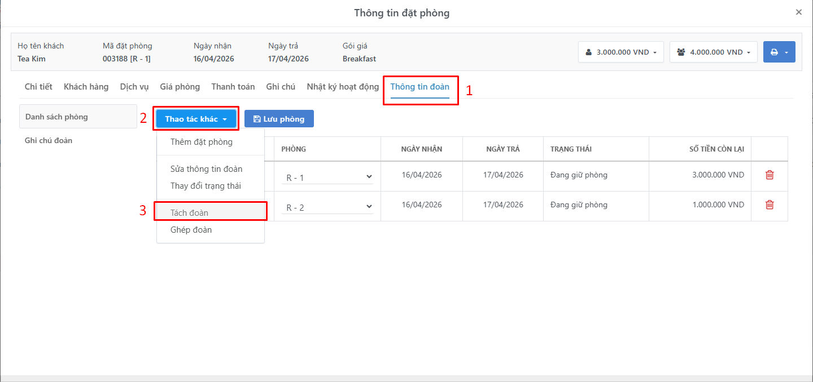Screen dimensions: 813x382
Task: Open the print options button
Action: tap(779, 52)
